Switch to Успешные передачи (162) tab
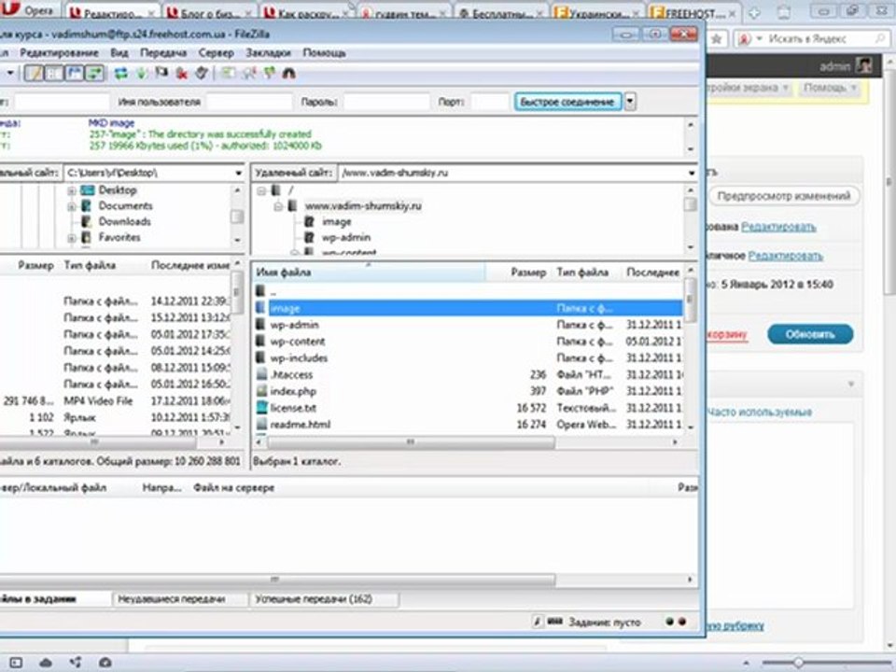The image size is (896, 672). 324,599
